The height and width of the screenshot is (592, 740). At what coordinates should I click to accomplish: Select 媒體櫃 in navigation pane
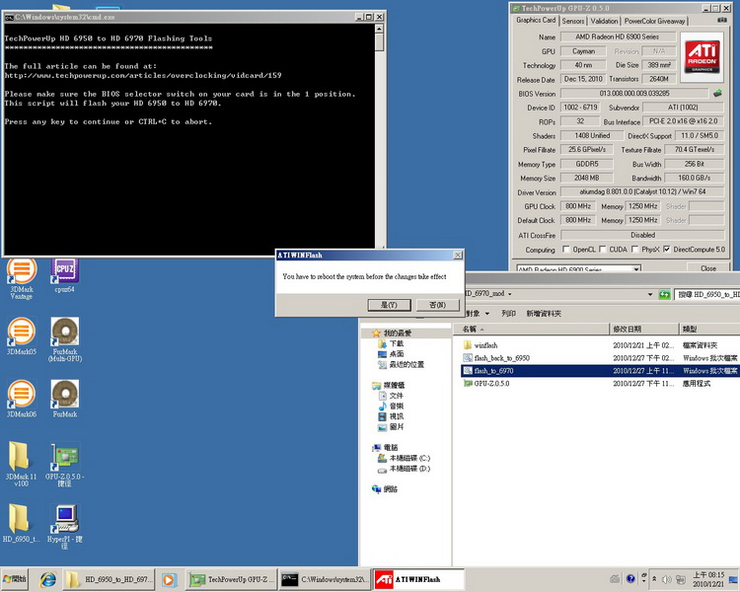[393, 385]
